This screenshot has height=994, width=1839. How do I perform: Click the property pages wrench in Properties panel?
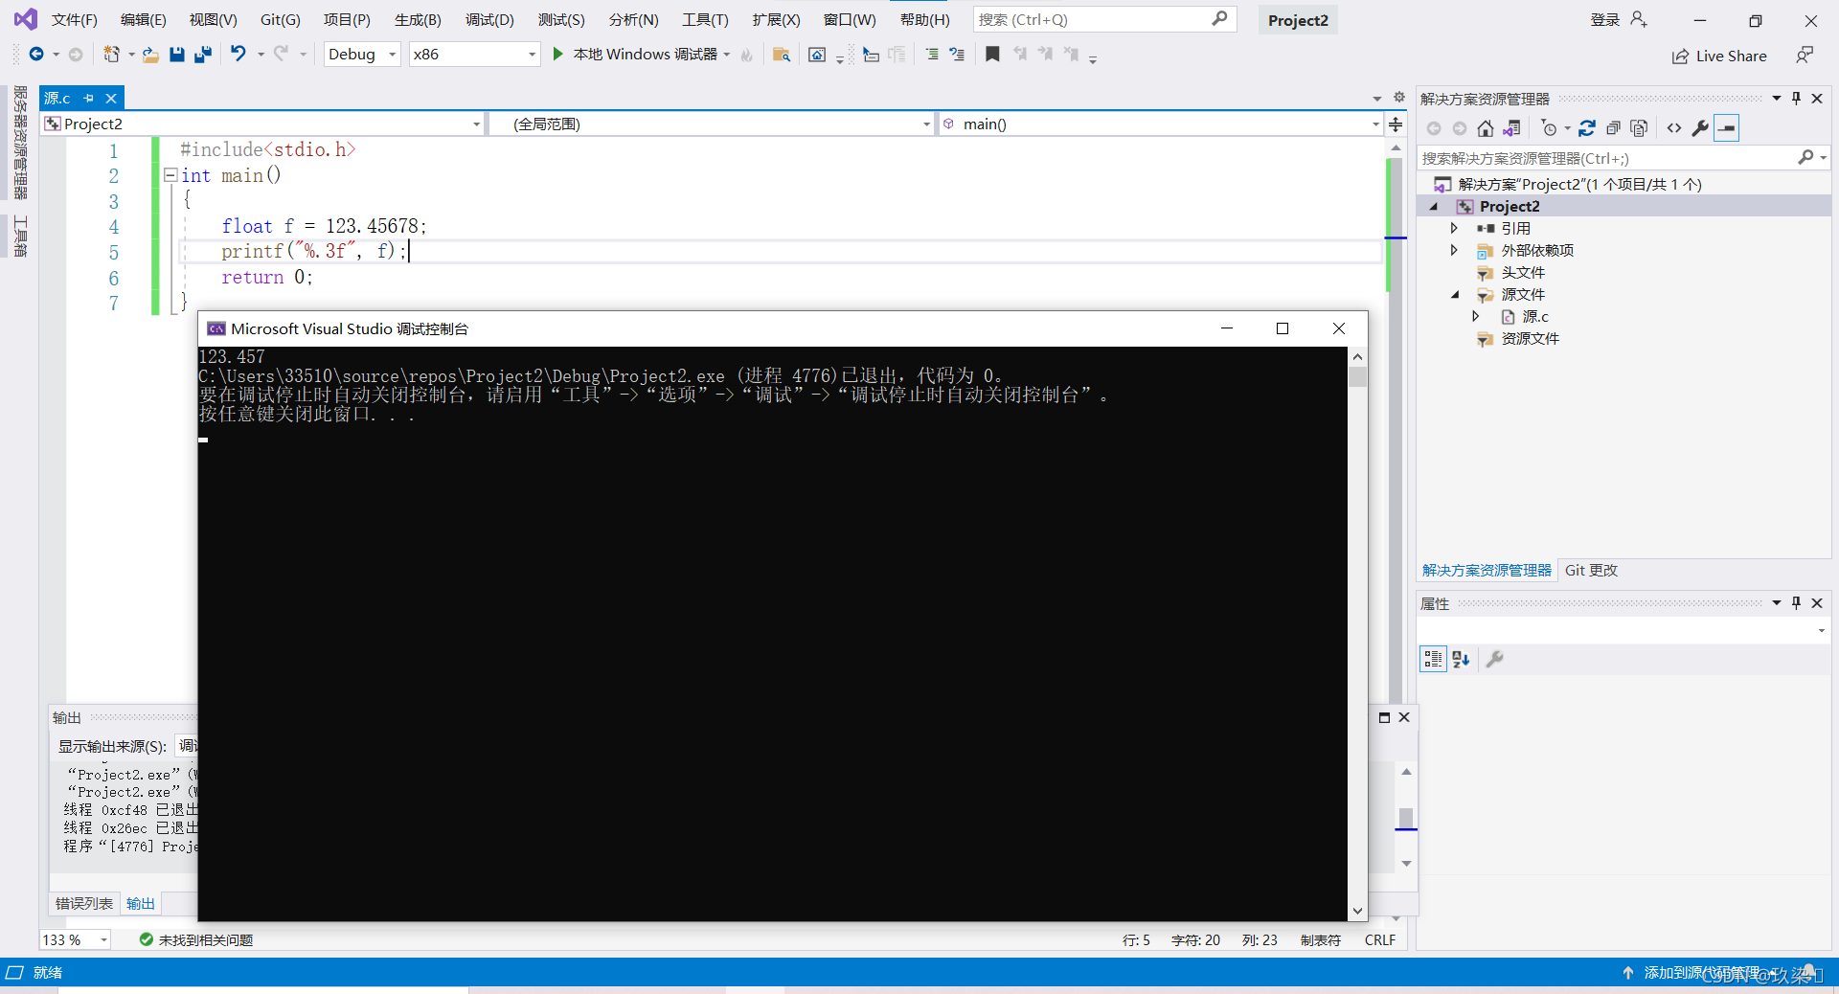(x=1495, y=659)
